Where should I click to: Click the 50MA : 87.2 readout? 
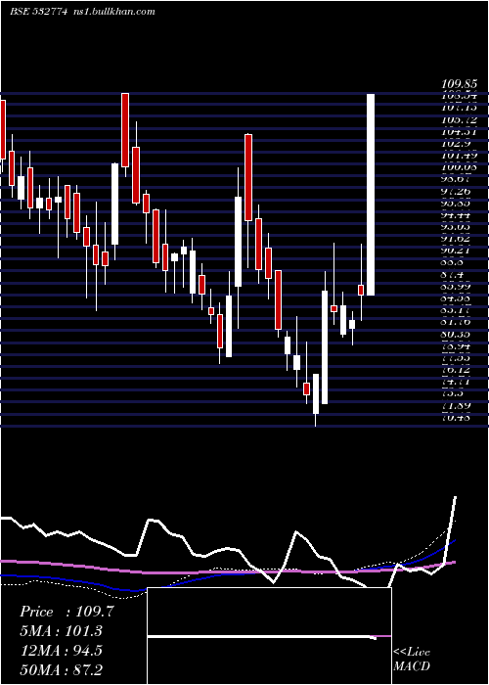[x=61, y=670]
